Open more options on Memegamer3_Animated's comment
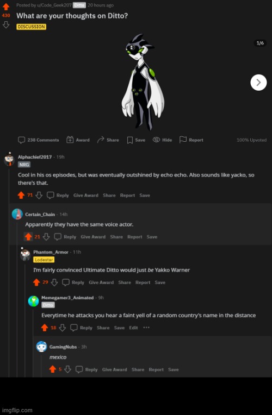Viewport: 272px width, 415px height. pyautogui.click(x=146, y=328)
